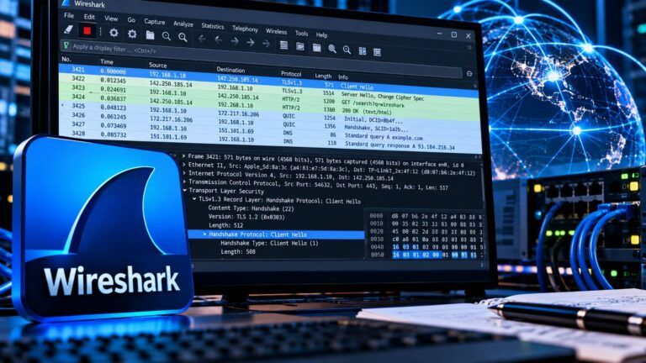Image resolution: width=646 pixels, height=363 pixels.
Task: Click the shark fin start capture icon
Action: click(x=68, y=29)
